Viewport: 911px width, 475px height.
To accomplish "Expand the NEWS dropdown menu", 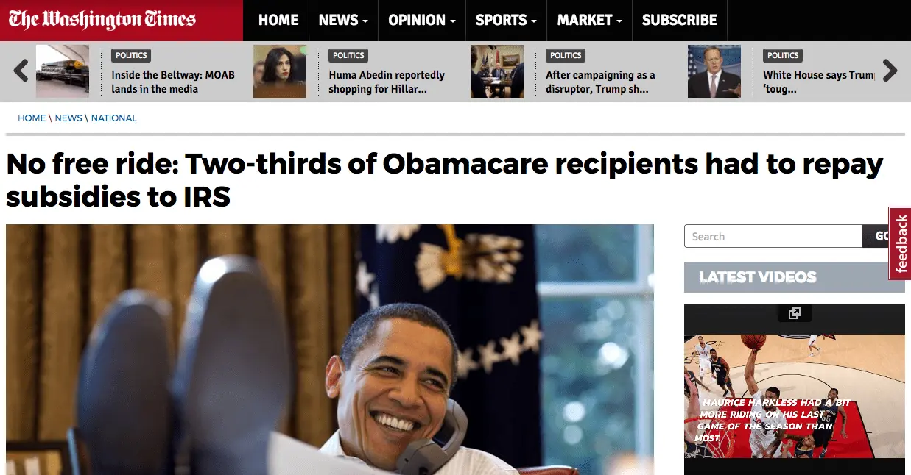I will tap(343, 21).
